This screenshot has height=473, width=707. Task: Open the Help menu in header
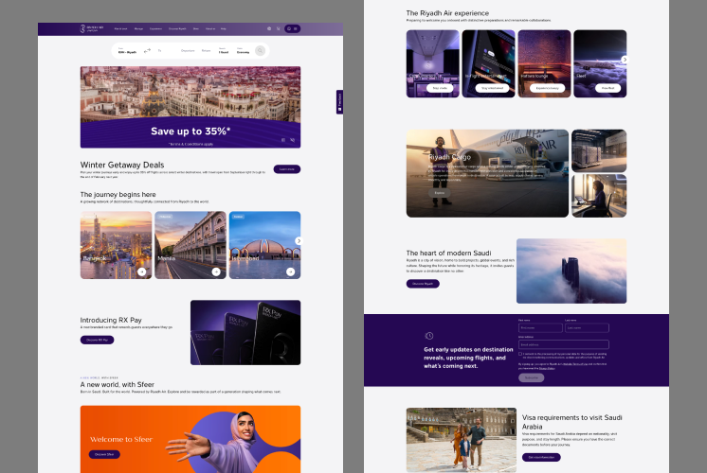pyautogui.click(x=224, y=28)
